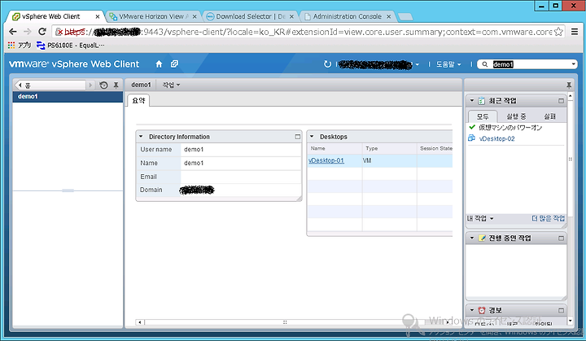Open the 도움말 help dropdown
586x341 pixels.
[x=448, y=64]
